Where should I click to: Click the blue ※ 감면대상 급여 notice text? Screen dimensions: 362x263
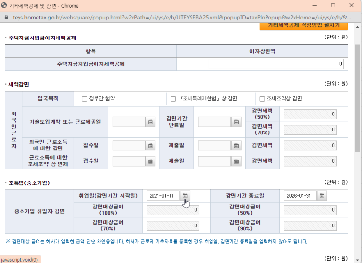pyautogui.click(x=156, y=241)
